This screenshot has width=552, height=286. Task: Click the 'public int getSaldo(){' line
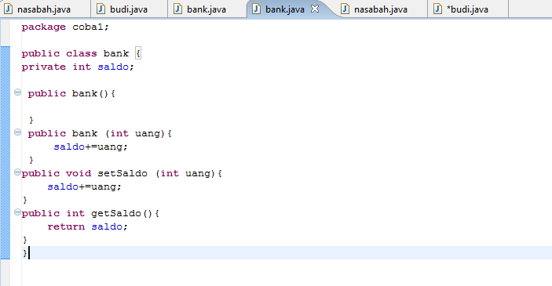click(90, 214)
